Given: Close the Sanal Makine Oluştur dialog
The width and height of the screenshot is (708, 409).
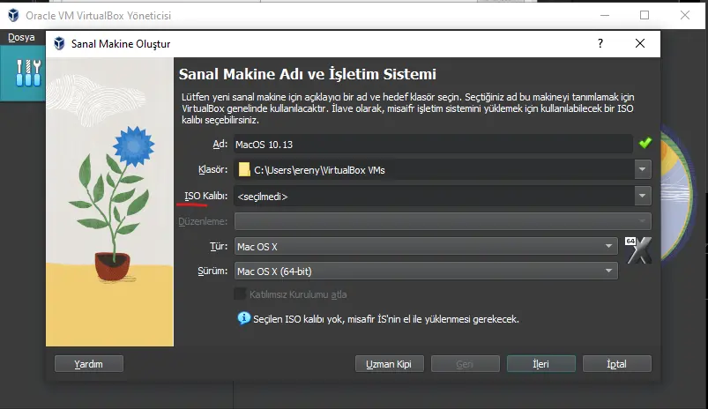Looking at the screenshot, I should coord(640,43).
